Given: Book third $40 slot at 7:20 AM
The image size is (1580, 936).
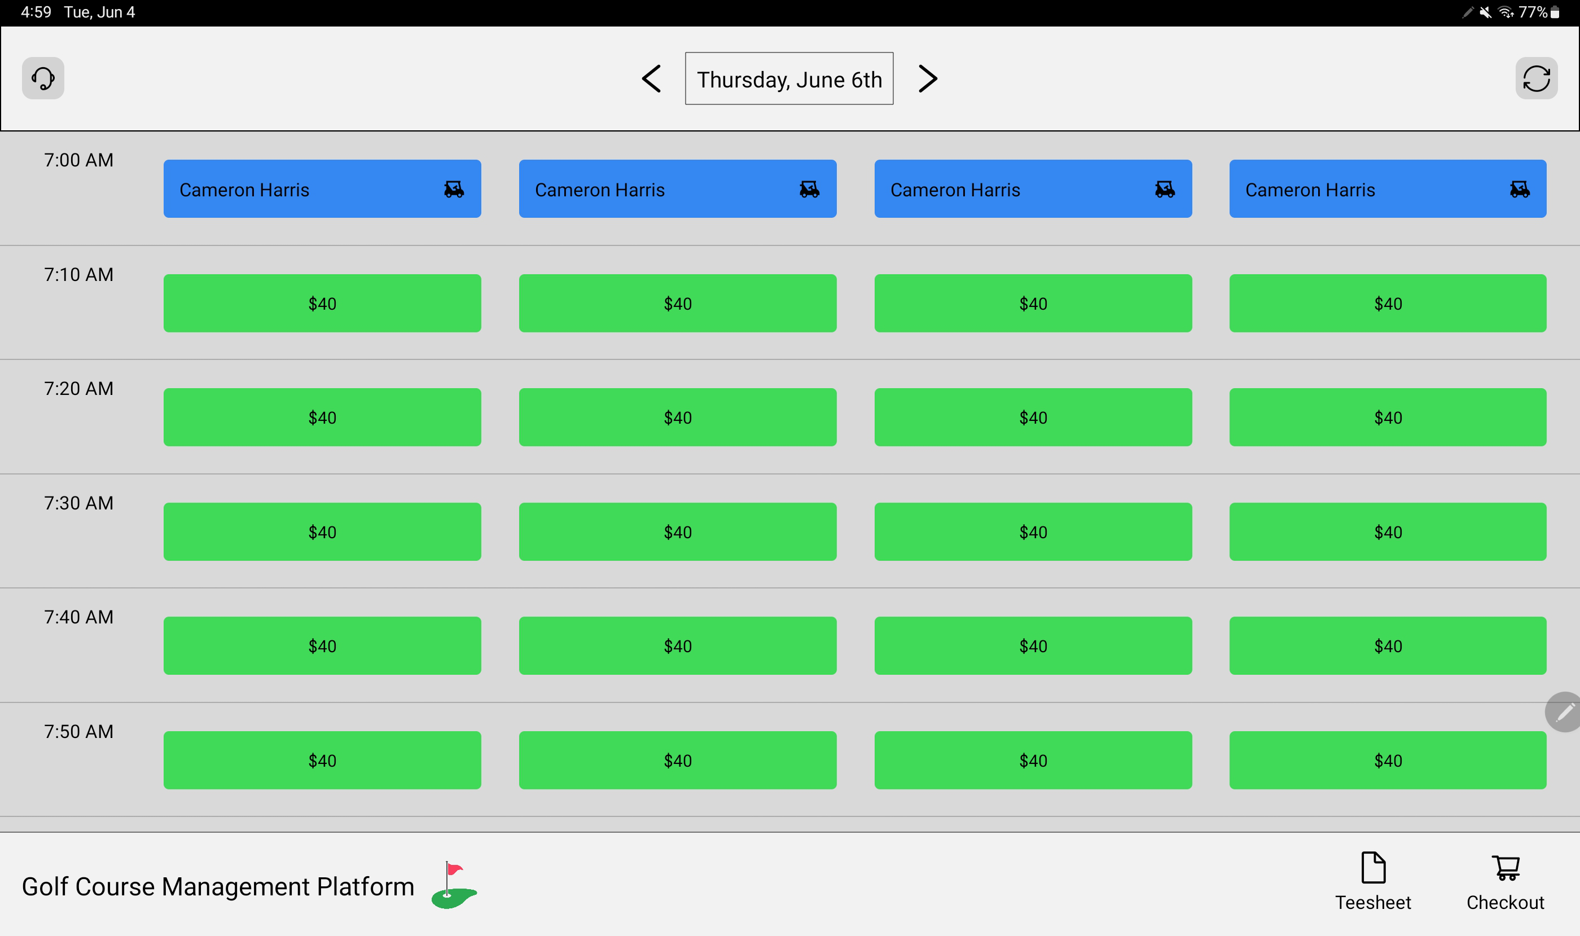Looking at the screenshot, I should click(x=1033, y=418).
